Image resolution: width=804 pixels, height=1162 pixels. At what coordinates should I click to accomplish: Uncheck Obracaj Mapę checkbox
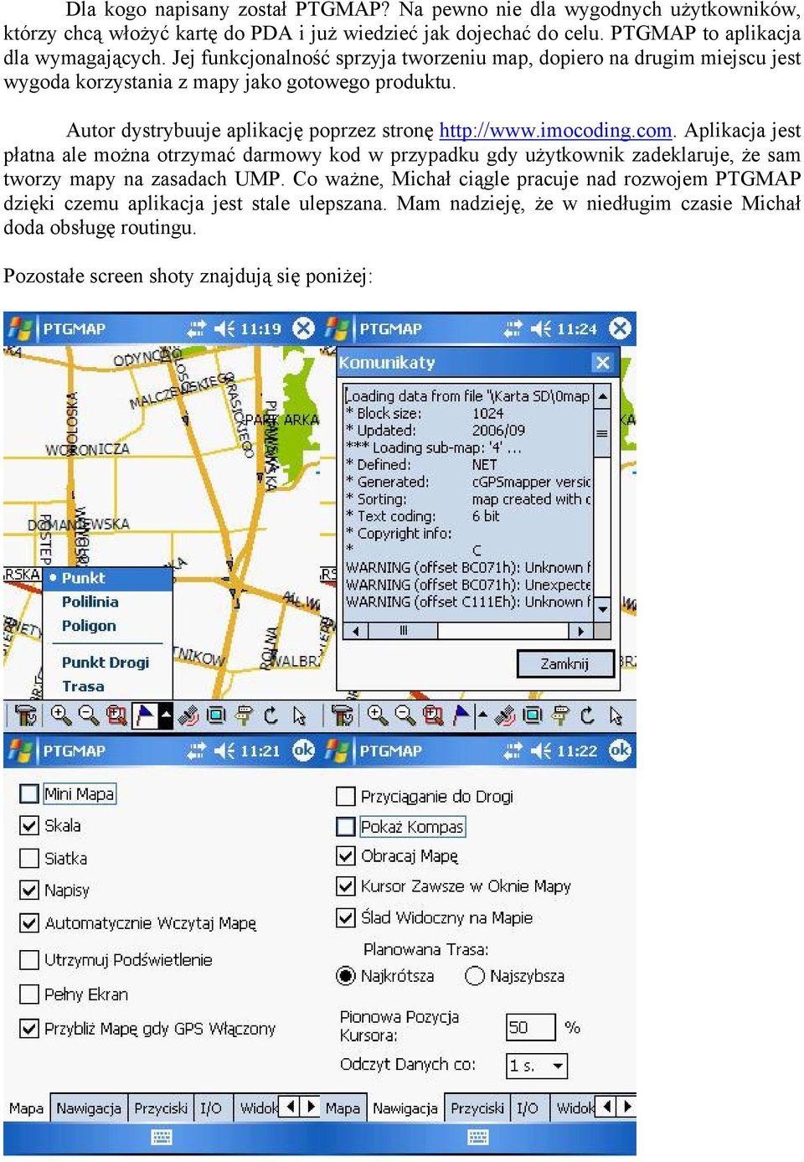click(346, 856)
